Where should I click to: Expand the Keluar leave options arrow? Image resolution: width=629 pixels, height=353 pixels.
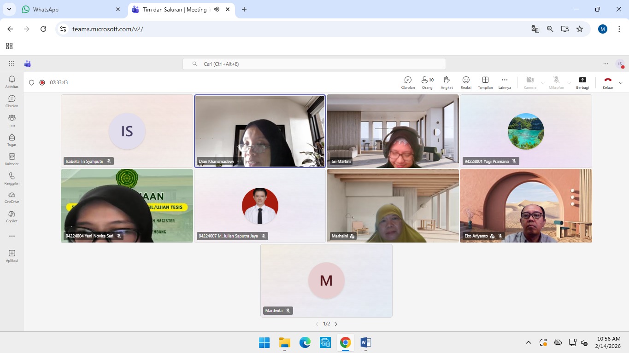pos(621,83)
